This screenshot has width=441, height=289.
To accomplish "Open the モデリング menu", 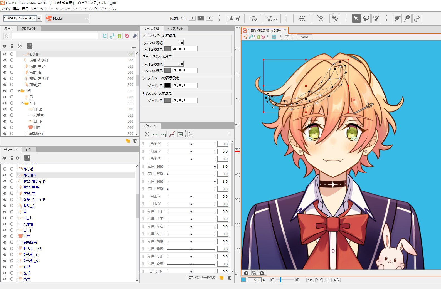I will (x=37, y=9).
